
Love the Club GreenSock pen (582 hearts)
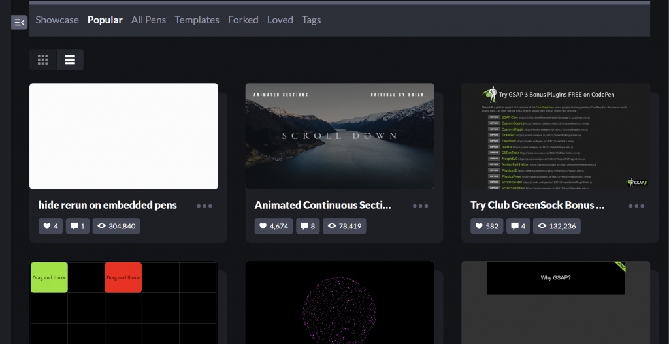[x=487, y=226]
